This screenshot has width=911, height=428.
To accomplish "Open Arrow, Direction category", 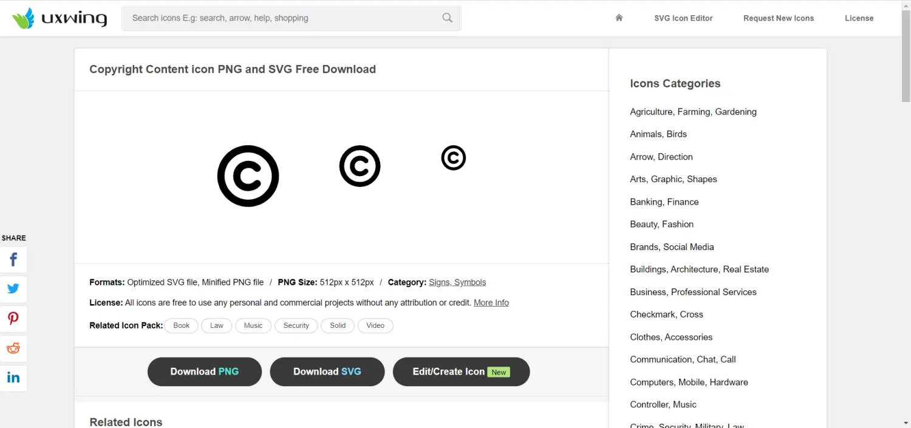I will [x=661, y=157].
